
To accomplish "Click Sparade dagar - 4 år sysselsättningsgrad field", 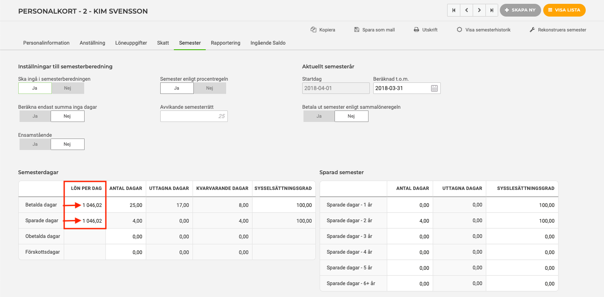I will pyautogui.click(x=522, y=252).
